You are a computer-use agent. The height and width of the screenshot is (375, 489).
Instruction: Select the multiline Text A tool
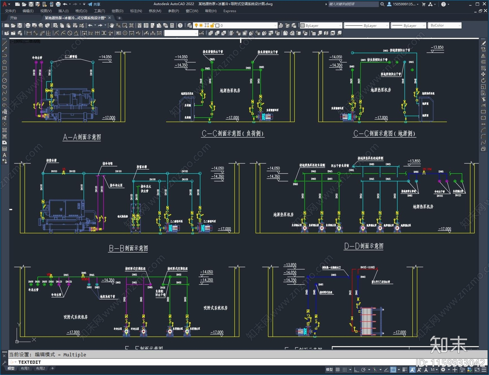(x=5, y=155)
